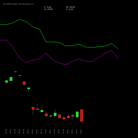This screenshot has width=138, height=138.
Task: Click the high value 'H: 10.30'
Action: 70,7
